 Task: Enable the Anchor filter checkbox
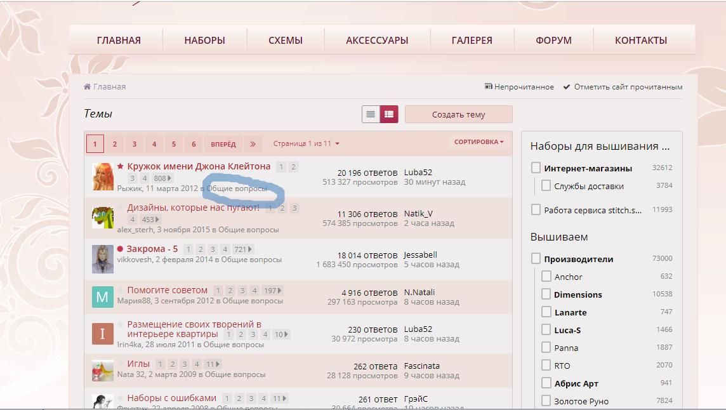[546, 277]
